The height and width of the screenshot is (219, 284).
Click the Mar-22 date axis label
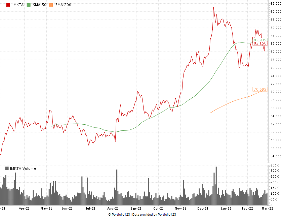coord(268,209)
